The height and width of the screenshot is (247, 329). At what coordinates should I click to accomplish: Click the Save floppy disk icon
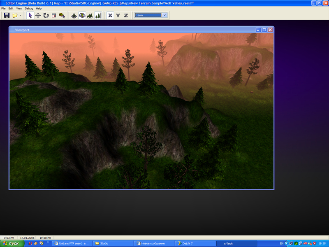[7, 15]
